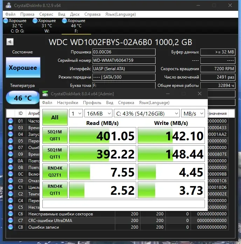Open Вид menu in CrystalDiskMark
This screenshot has width=241, height=244.
(110, 103)
